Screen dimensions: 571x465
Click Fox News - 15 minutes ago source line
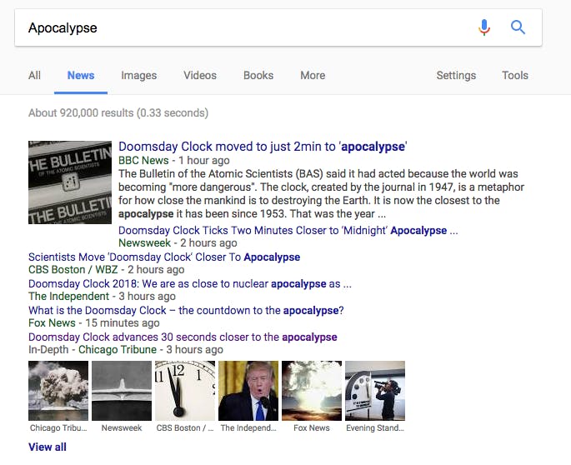94,322
